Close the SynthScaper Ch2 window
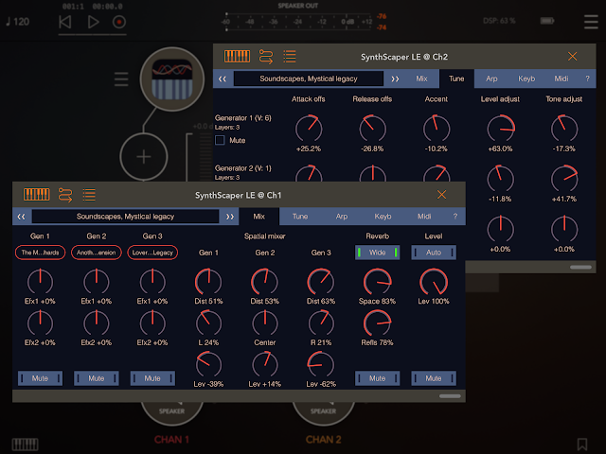This screenshot has height=454, width=606. tap(572, 57)
